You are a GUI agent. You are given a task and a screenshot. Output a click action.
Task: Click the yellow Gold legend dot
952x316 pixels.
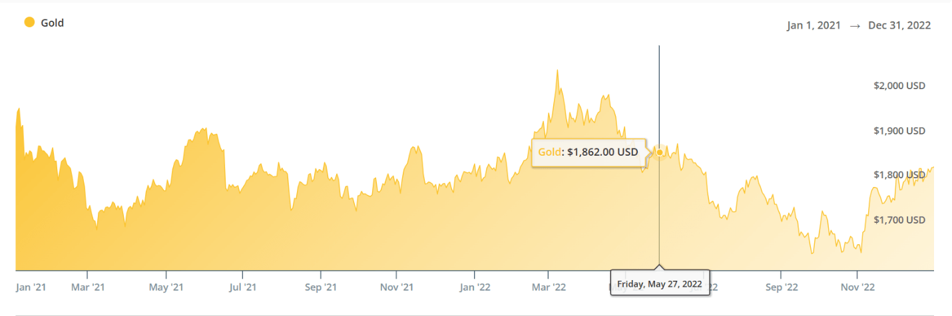tap(29, 23)
